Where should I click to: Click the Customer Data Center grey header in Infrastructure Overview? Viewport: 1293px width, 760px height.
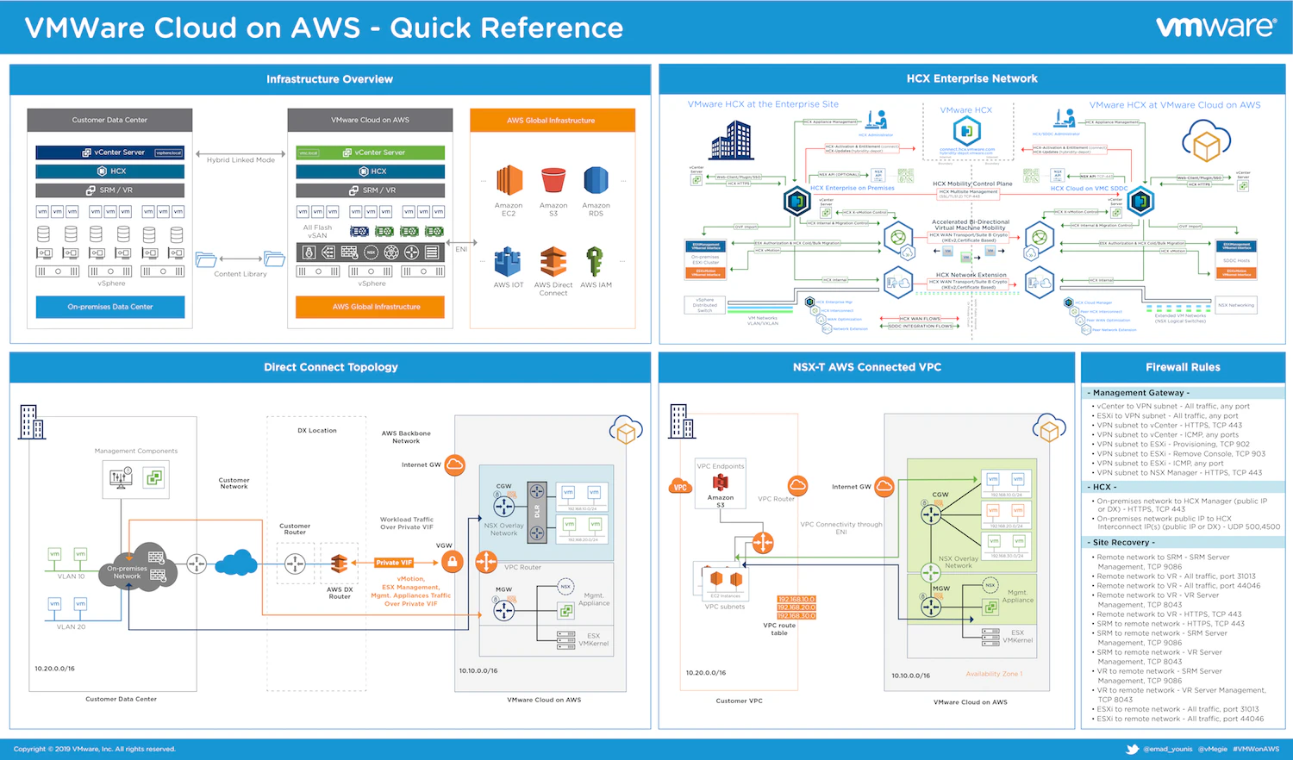point(109,120)
